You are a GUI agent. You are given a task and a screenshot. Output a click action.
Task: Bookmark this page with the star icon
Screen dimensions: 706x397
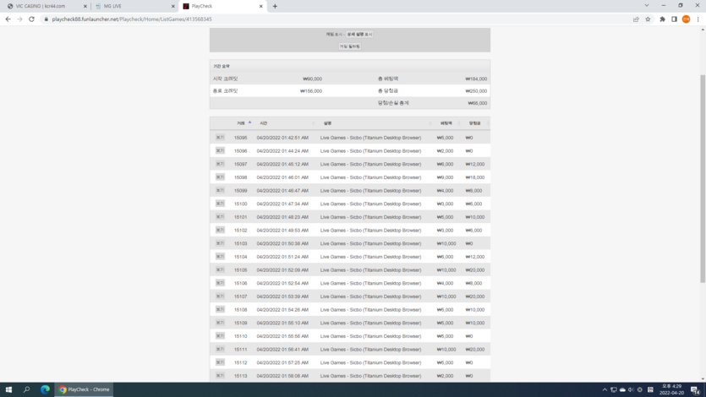648,19
